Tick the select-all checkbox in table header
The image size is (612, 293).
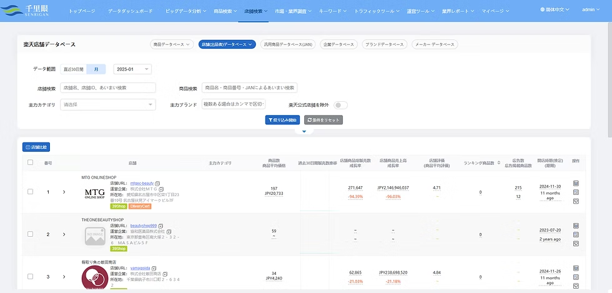coord(31,162)
